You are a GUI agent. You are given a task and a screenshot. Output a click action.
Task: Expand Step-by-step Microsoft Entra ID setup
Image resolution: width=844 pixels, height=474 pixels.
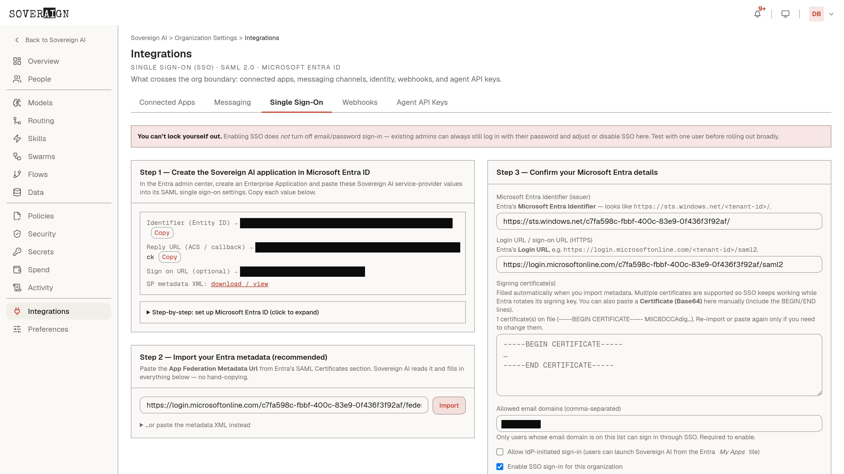(x=232, y=312)
